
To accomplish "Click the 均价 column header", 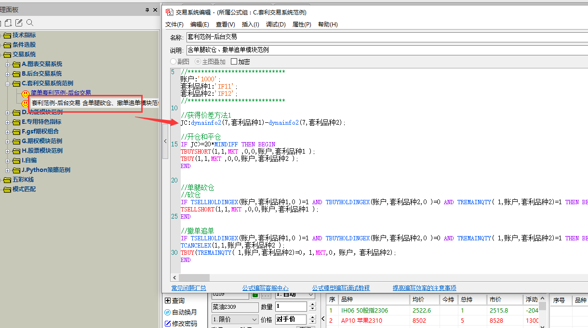I will pos(425,300).
